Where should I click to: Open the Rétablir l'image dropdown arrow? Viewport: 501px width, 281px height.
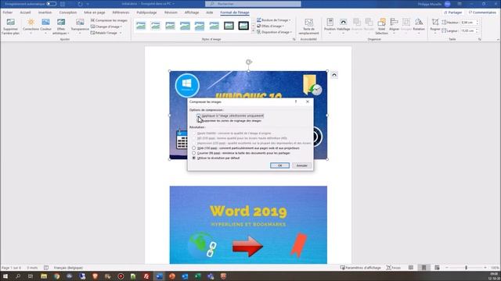pyautogui.click(x=121, y=33)
